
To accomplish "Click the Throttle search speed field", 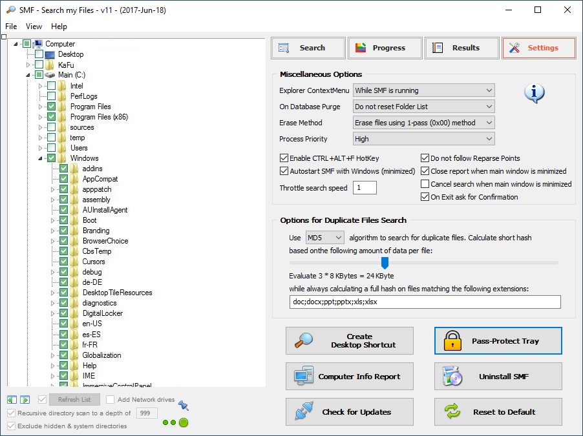I will pyautogui.click(x=365, y=188).
